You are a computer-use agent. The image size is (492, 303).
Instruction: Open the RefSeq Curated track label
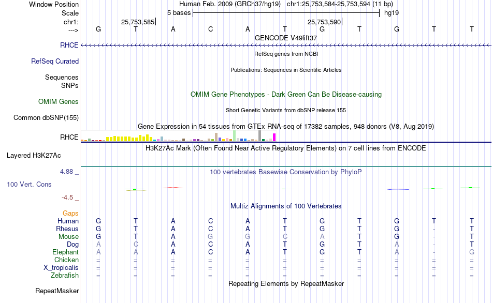coord(55,61)
